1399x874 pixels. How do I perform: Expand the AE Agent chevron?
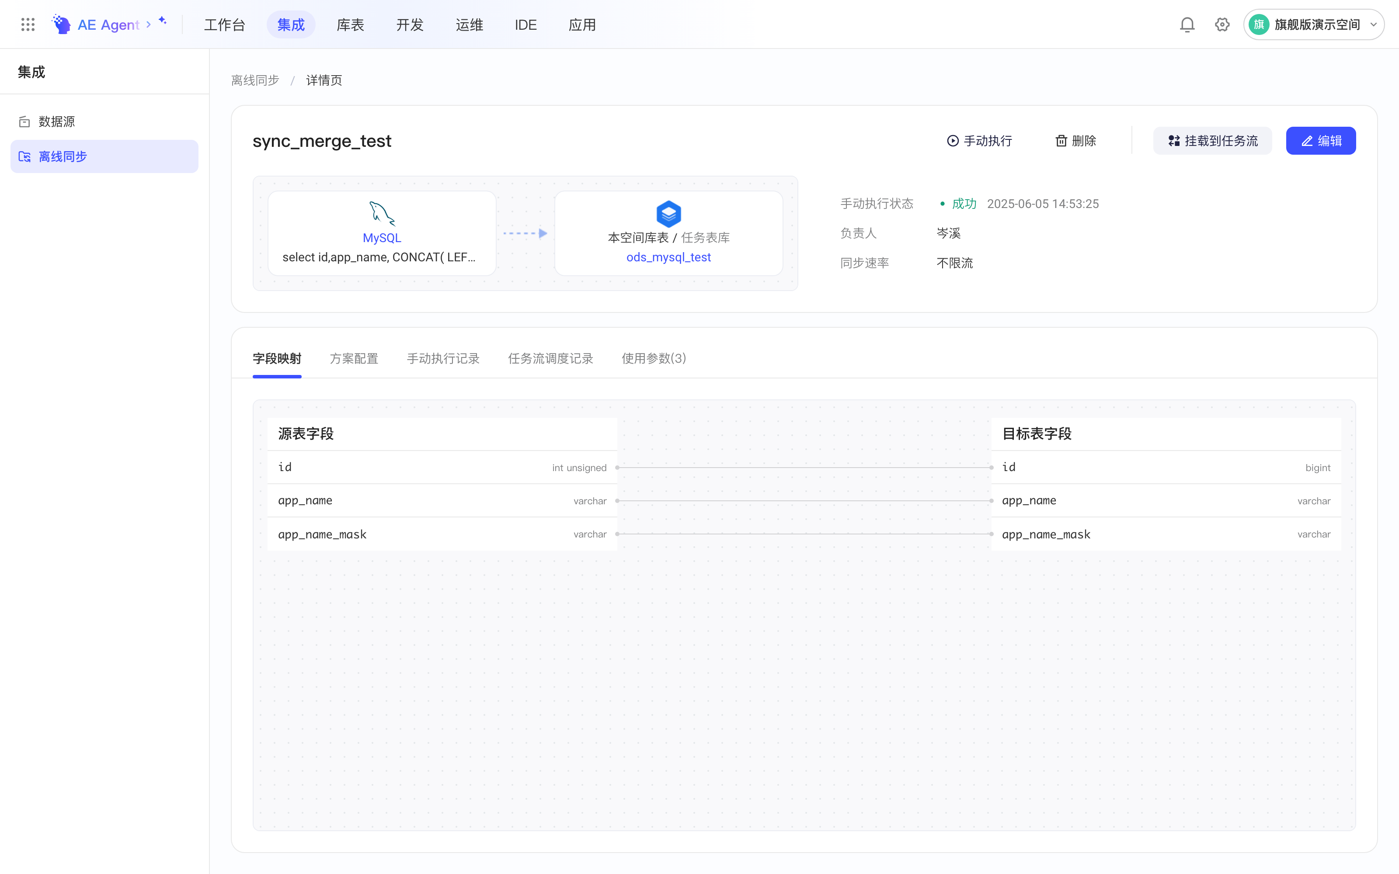pyautogui.click(x=149, y=24)
